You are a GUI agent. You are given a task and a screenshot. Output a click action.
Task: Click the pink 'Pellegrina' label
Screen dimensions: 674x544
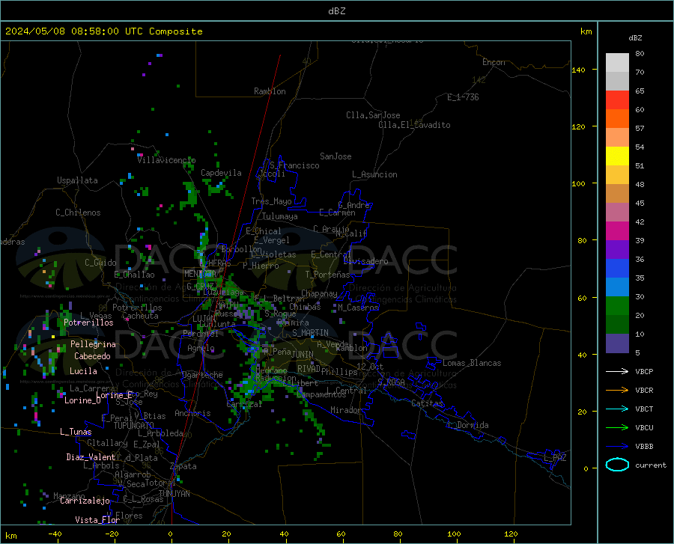(x=94, y=344)
